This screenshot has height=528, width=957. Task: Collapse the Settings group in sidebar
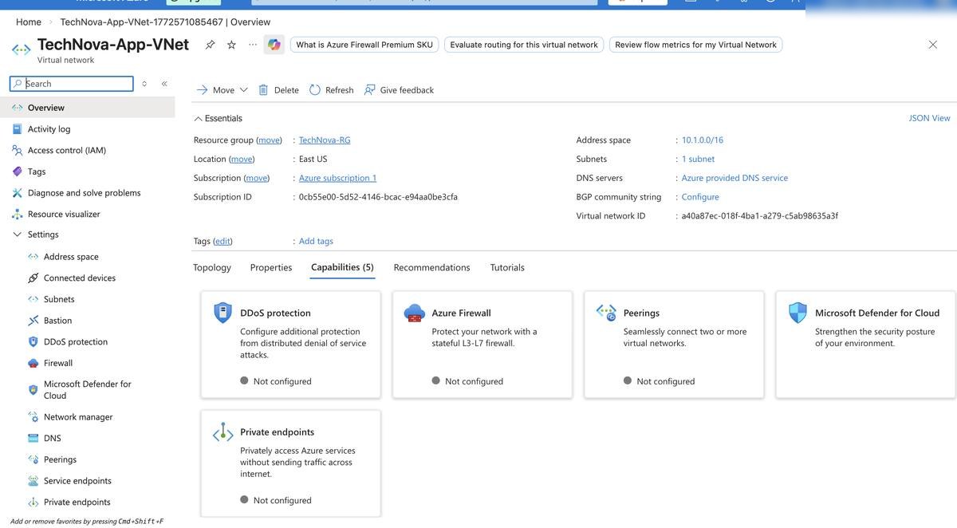(18, 234)
